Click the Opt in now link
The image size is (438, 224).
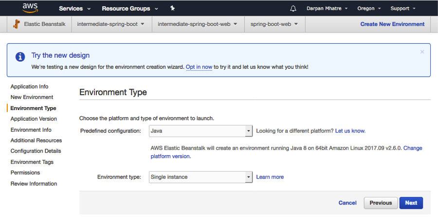(199, 67)
